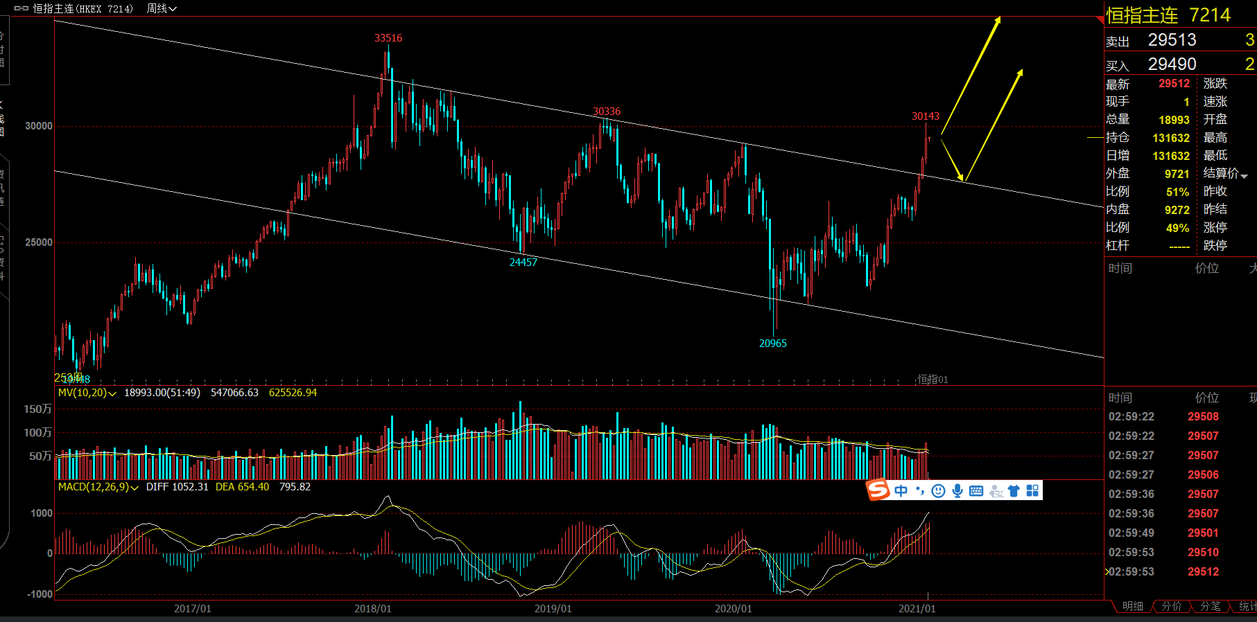Screen dimensions: 1257x622
Task: Click the 30143 high label on chart
Action: [x=926, y=116]
